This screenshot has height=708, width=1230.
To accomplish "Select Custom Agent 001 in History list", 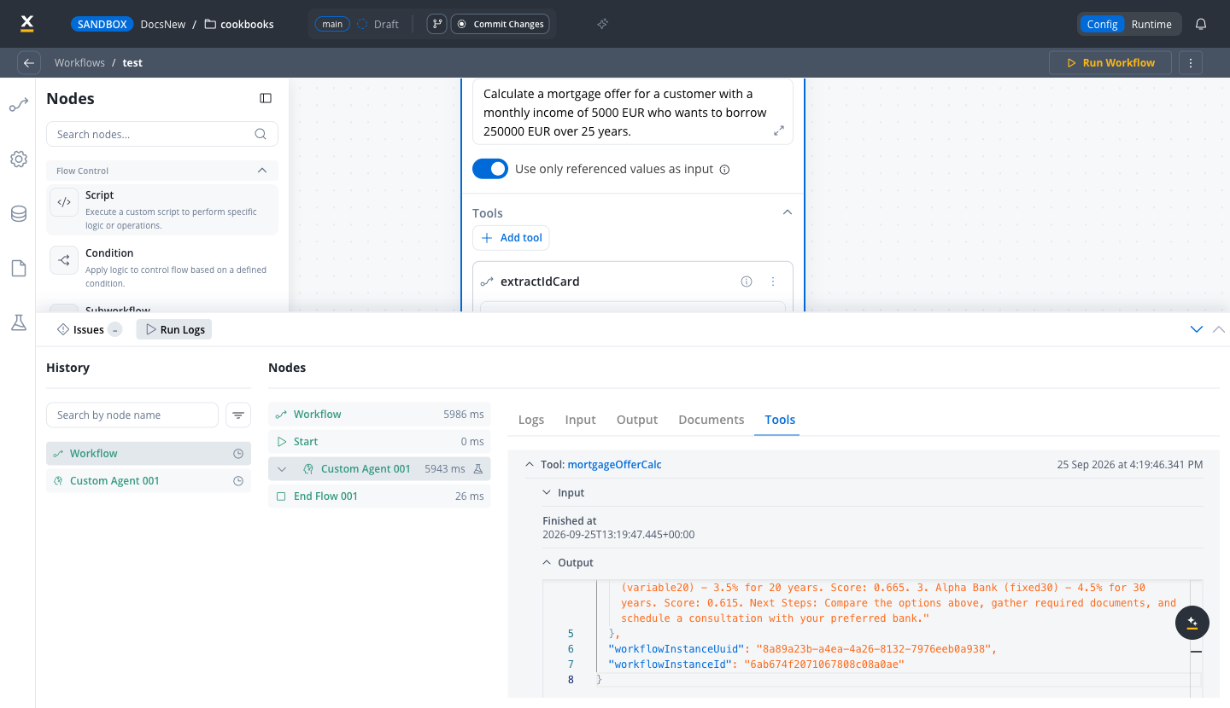I will pos(149,481).
